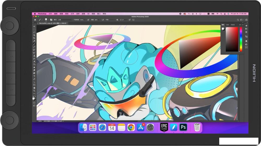261x146 pixels.
Task: Launch Google Chrome from the Dock
Action: pos(131,127)
